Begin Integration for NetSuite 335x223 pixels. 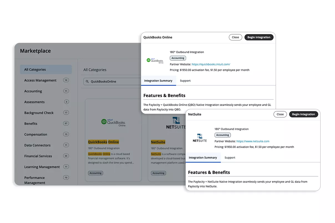point(303,114)
